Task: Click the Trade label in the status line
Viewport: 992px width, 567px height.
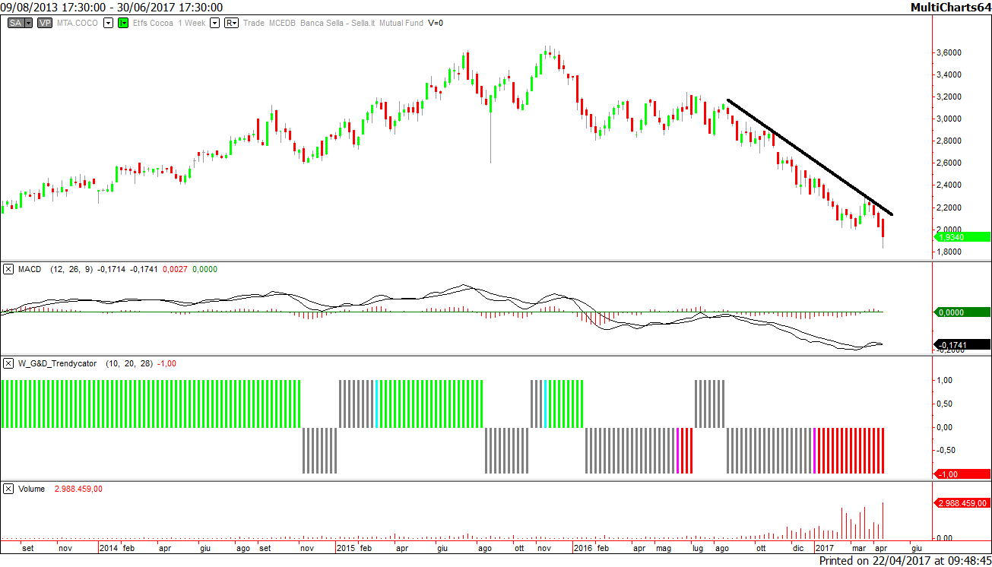Action: click(254, 24)
